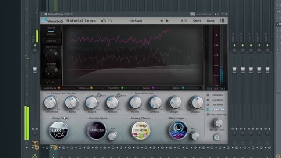The height and width of the screenshot is (158, 281).
Task: Click the Save button
Action: pyautogui.click(x=211, y=21)
